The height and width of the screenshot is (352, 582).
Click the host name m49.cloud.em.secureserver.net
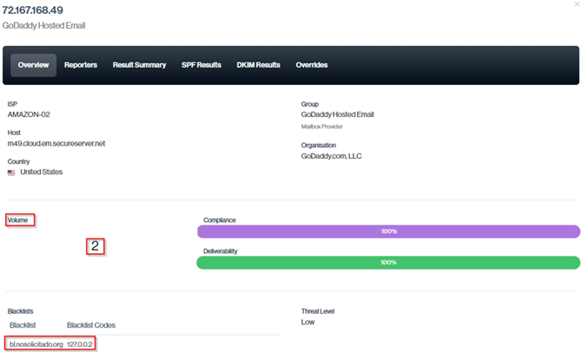coord(56,143)
